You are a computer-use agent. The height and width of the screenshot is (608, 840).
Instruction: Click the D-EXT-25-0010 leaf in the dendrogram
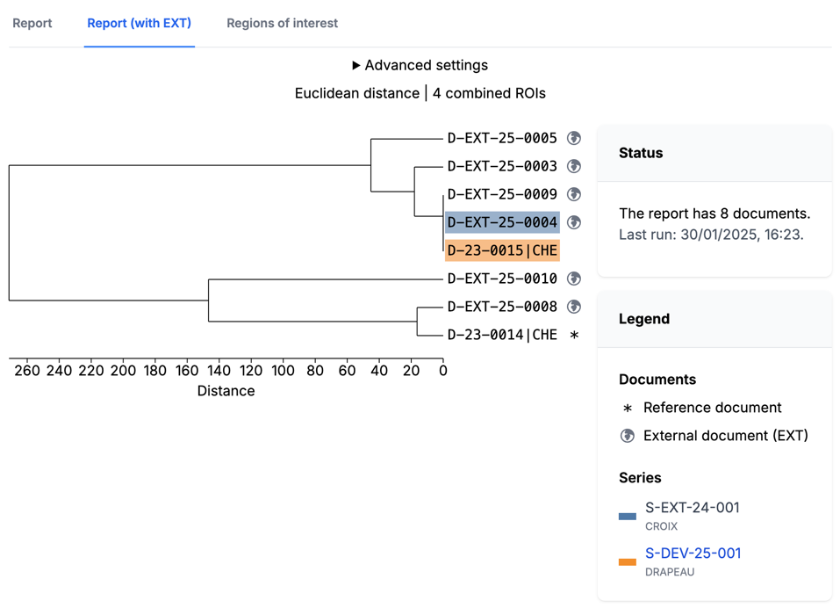coord(501,279)
